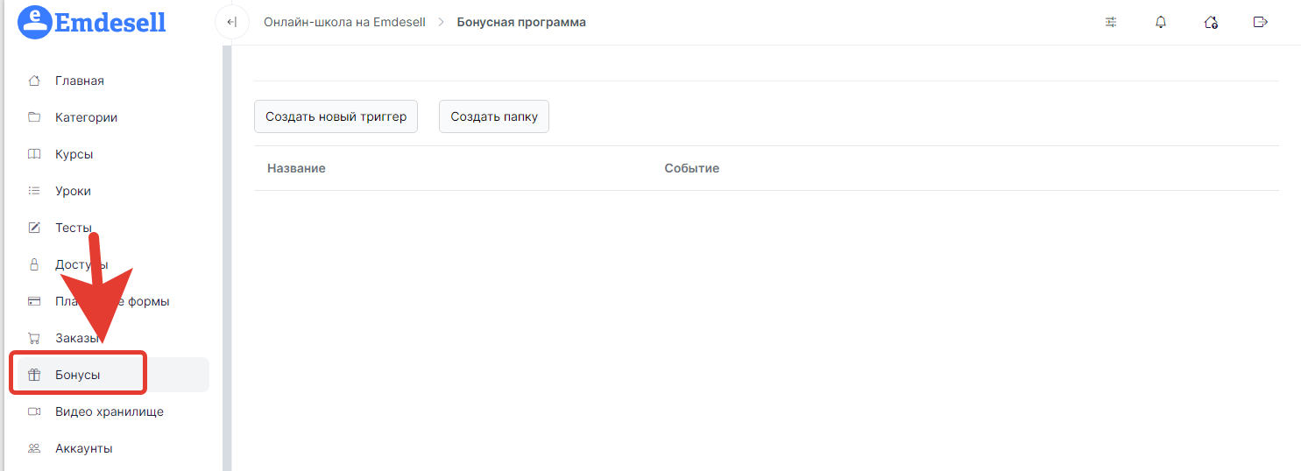Click the book icon next to Курсы
Viewport: 1301px width, 471px height.
[x=34, y=154]
